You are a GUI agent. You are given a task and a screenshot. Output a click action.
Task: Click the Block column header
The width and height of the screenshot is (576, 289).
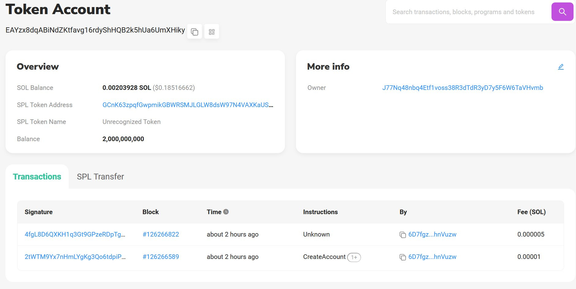[x=150, y=212]
